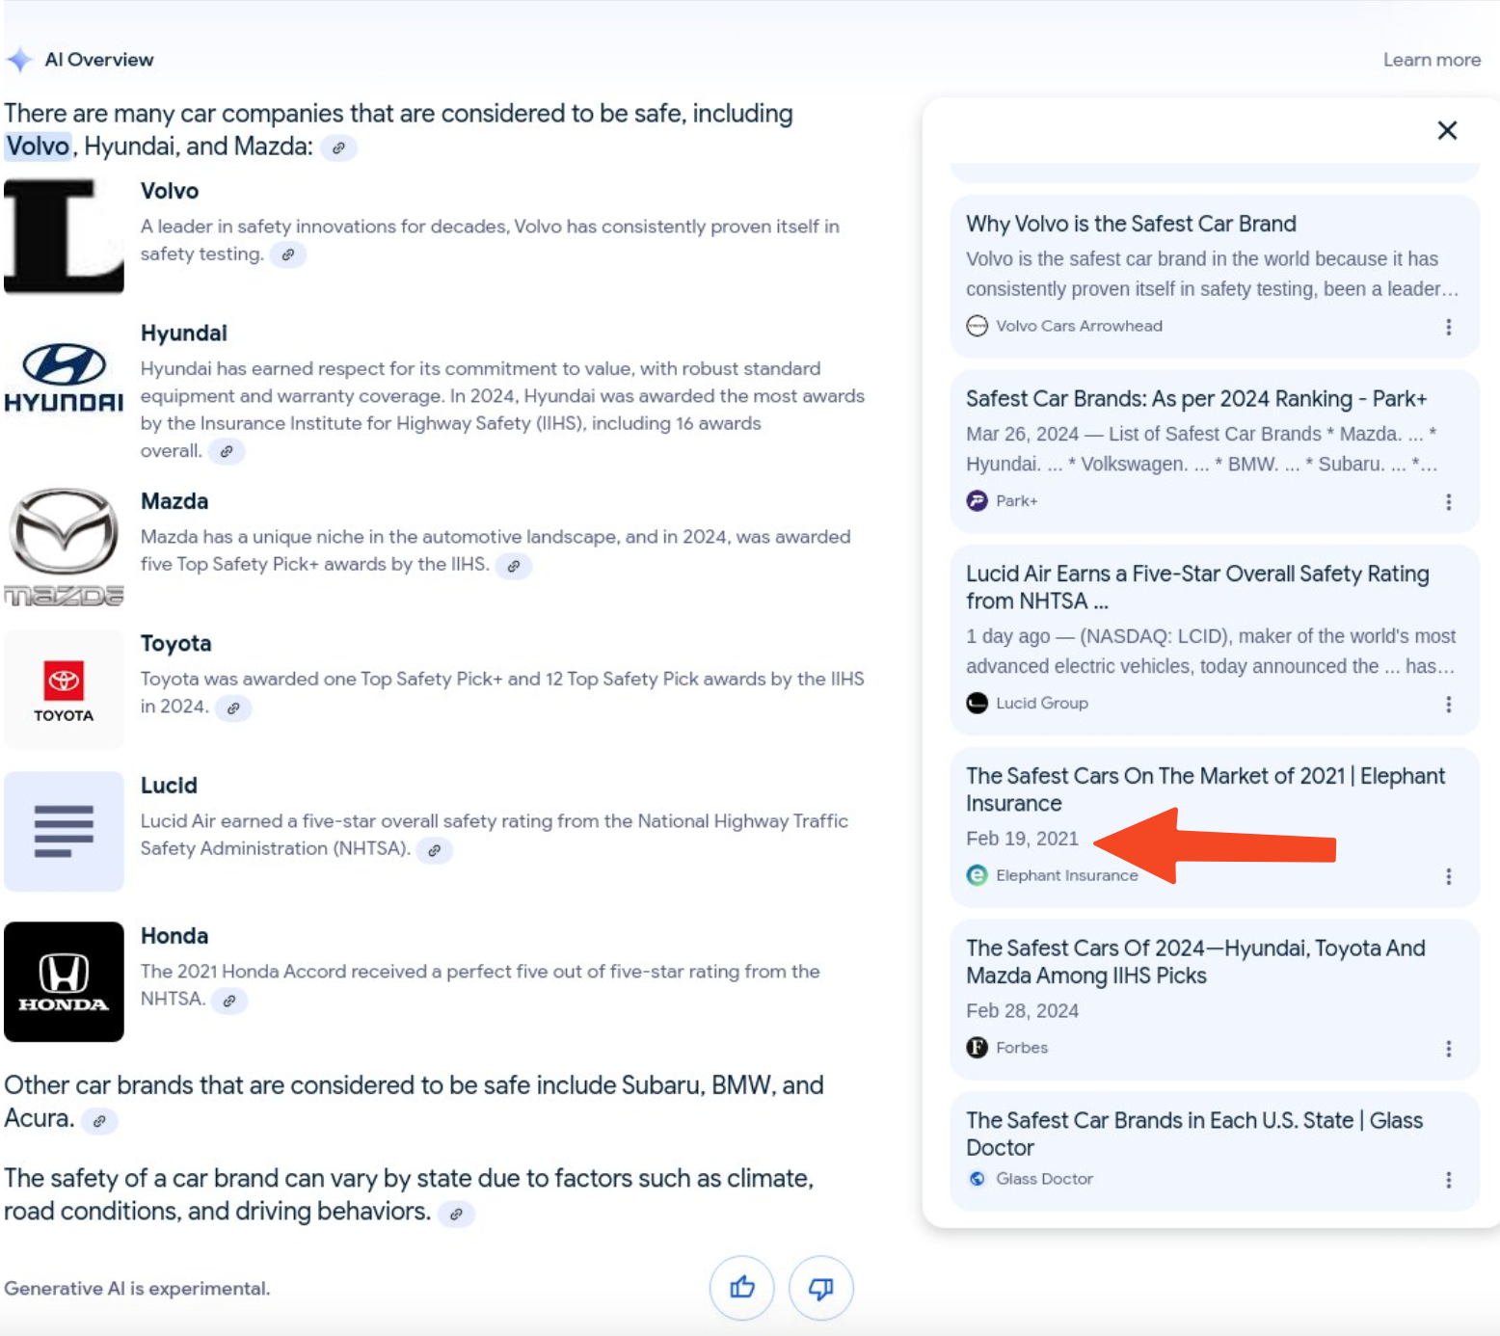Open citation link after Honda NHTSA text

[229, 1002]
